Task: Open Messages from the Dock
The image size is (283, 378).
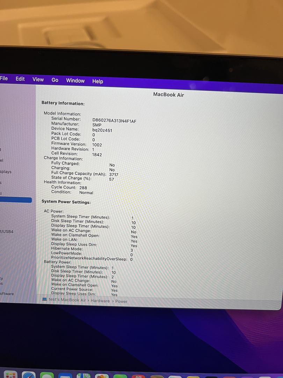Action: 47,375
